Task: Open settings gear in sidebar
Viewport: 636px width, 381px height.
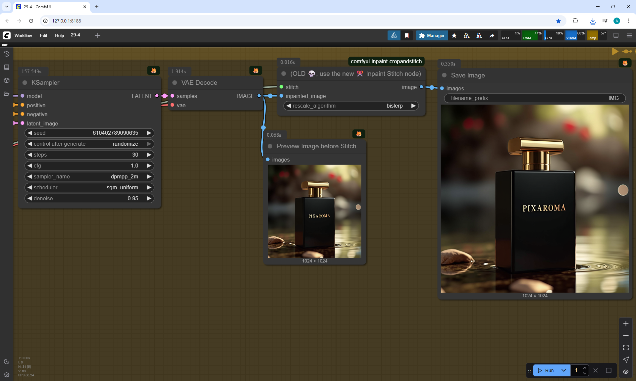Action: (6, 375)
